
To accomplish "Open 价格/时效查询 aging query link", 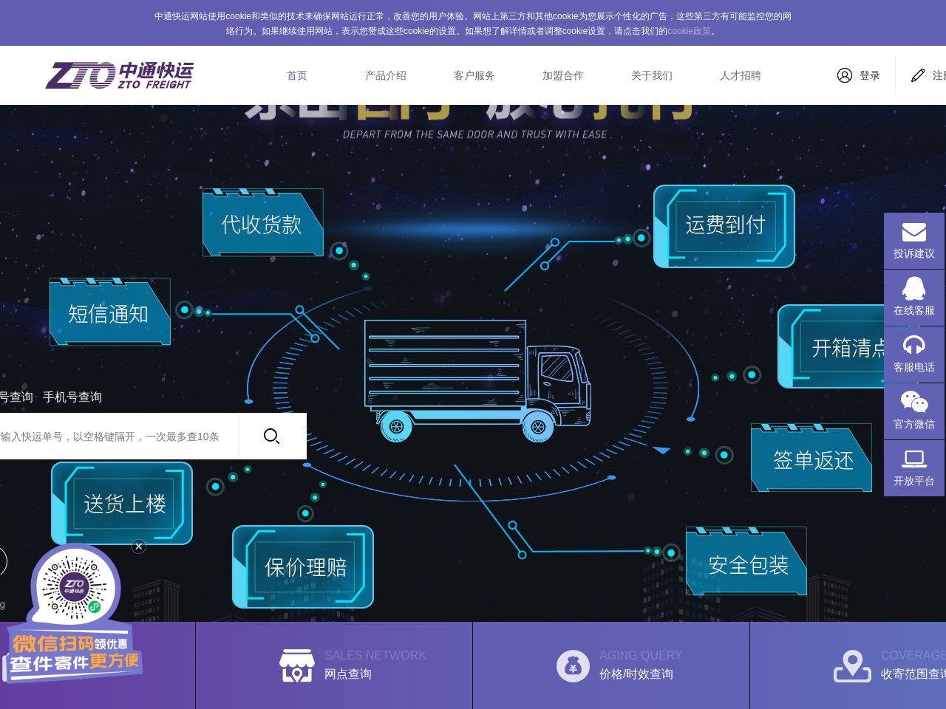I will pyautogui.click(x=636, y=674).
